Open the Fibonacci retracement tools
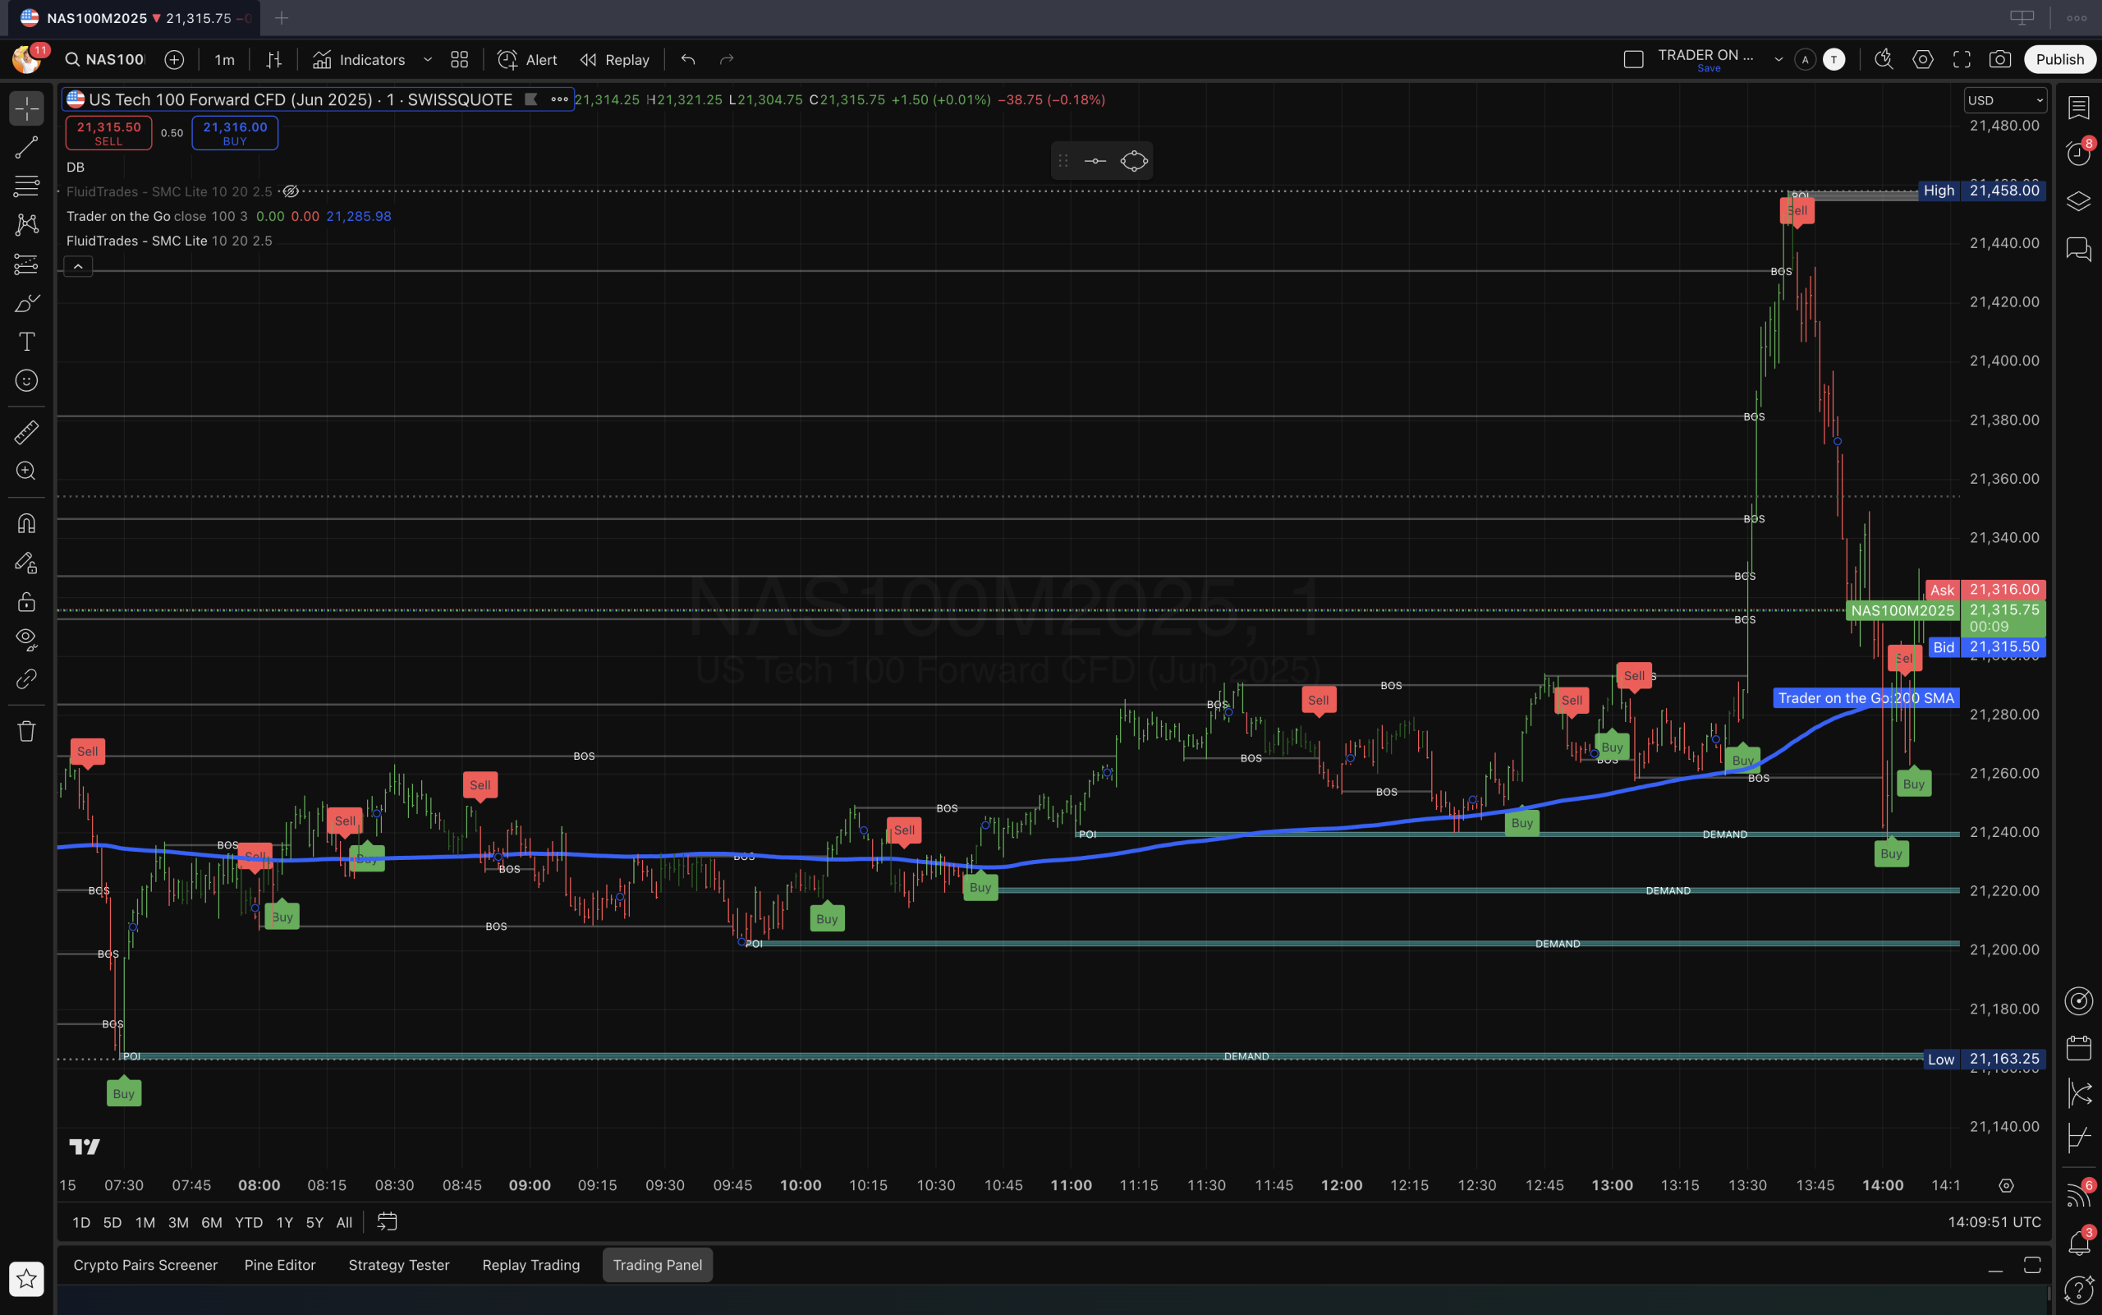This screenshot has width=2102, height=1315. click(26, 186)
